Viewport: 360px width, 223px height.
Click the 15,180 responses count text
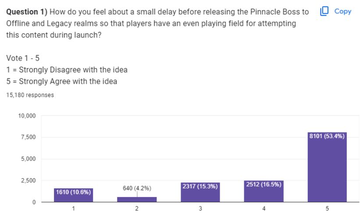(x=30, y=95)
